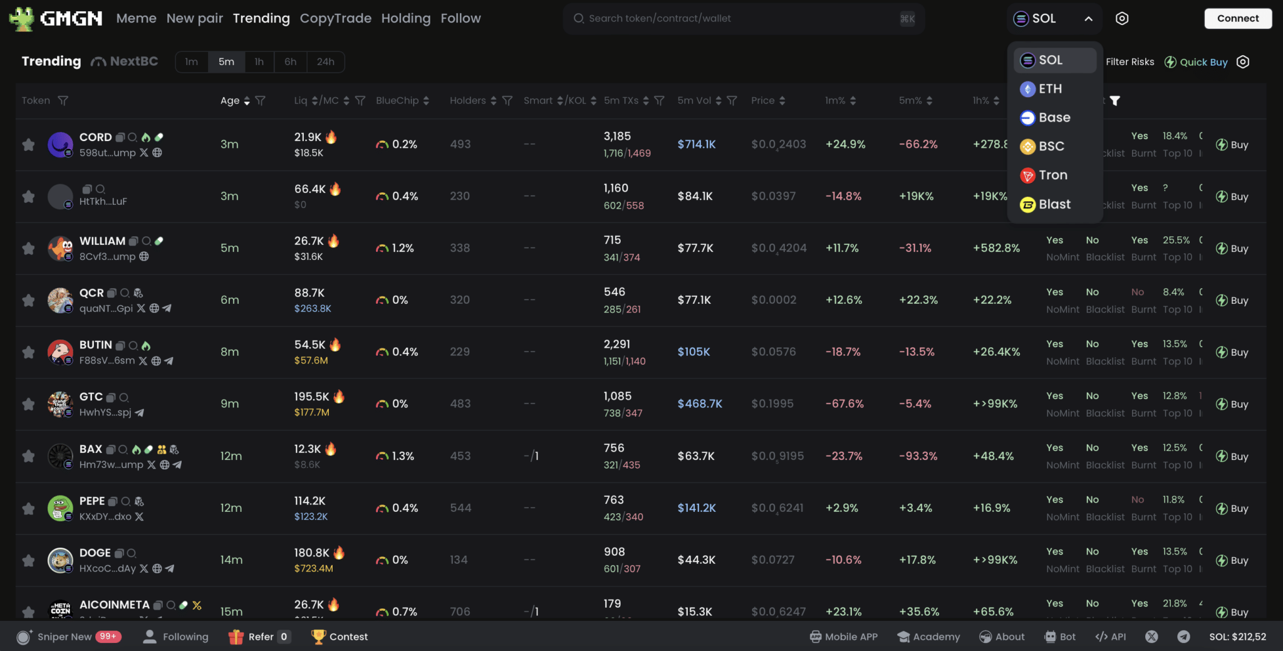Click the Connect wallet button
The height and width of the screenshot is (651, 1283).
[x=1237, y=18]
